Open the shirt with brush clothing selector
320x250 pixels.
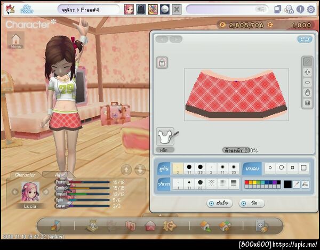pyautogui.click(x=166, y=136)
